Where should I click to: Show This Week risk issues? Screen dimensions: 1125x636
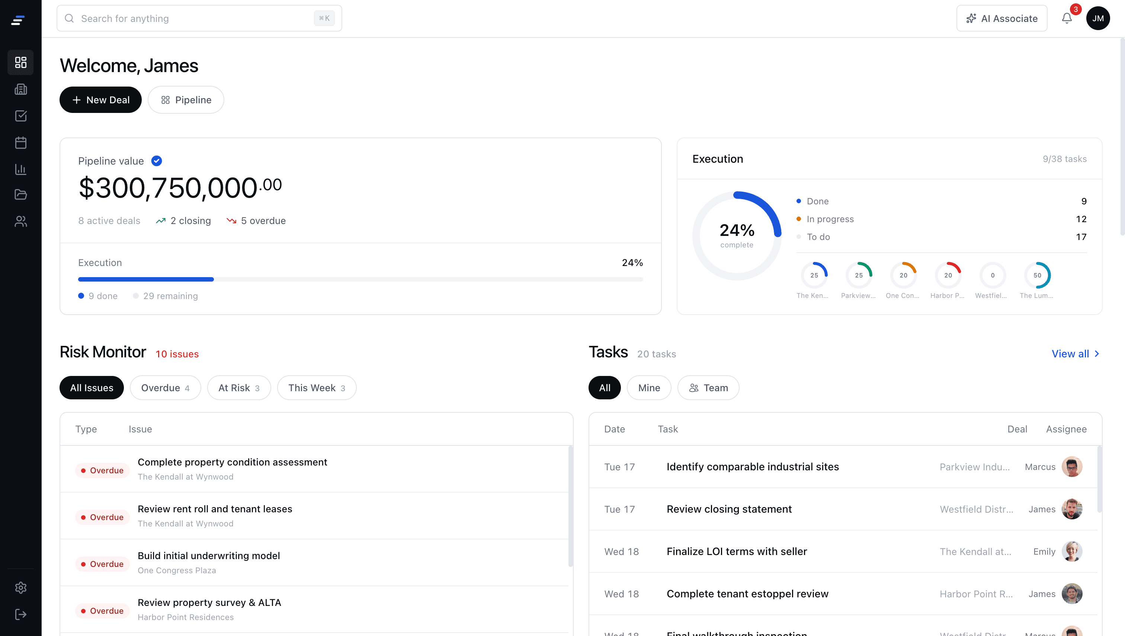[316, 387]
